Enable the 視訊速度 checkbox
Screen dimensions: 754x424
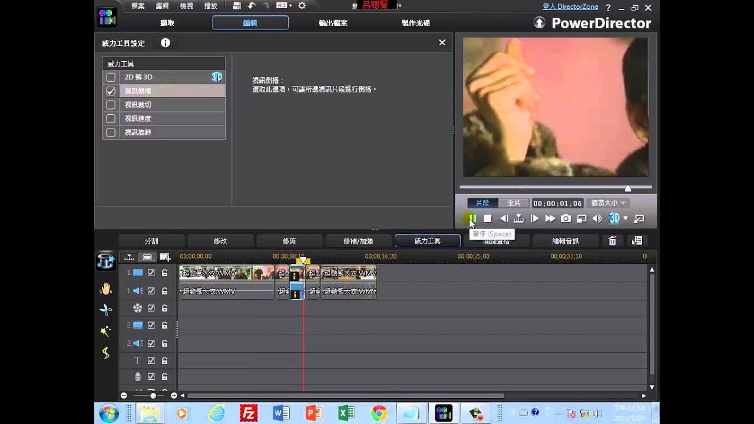[111, 119]
